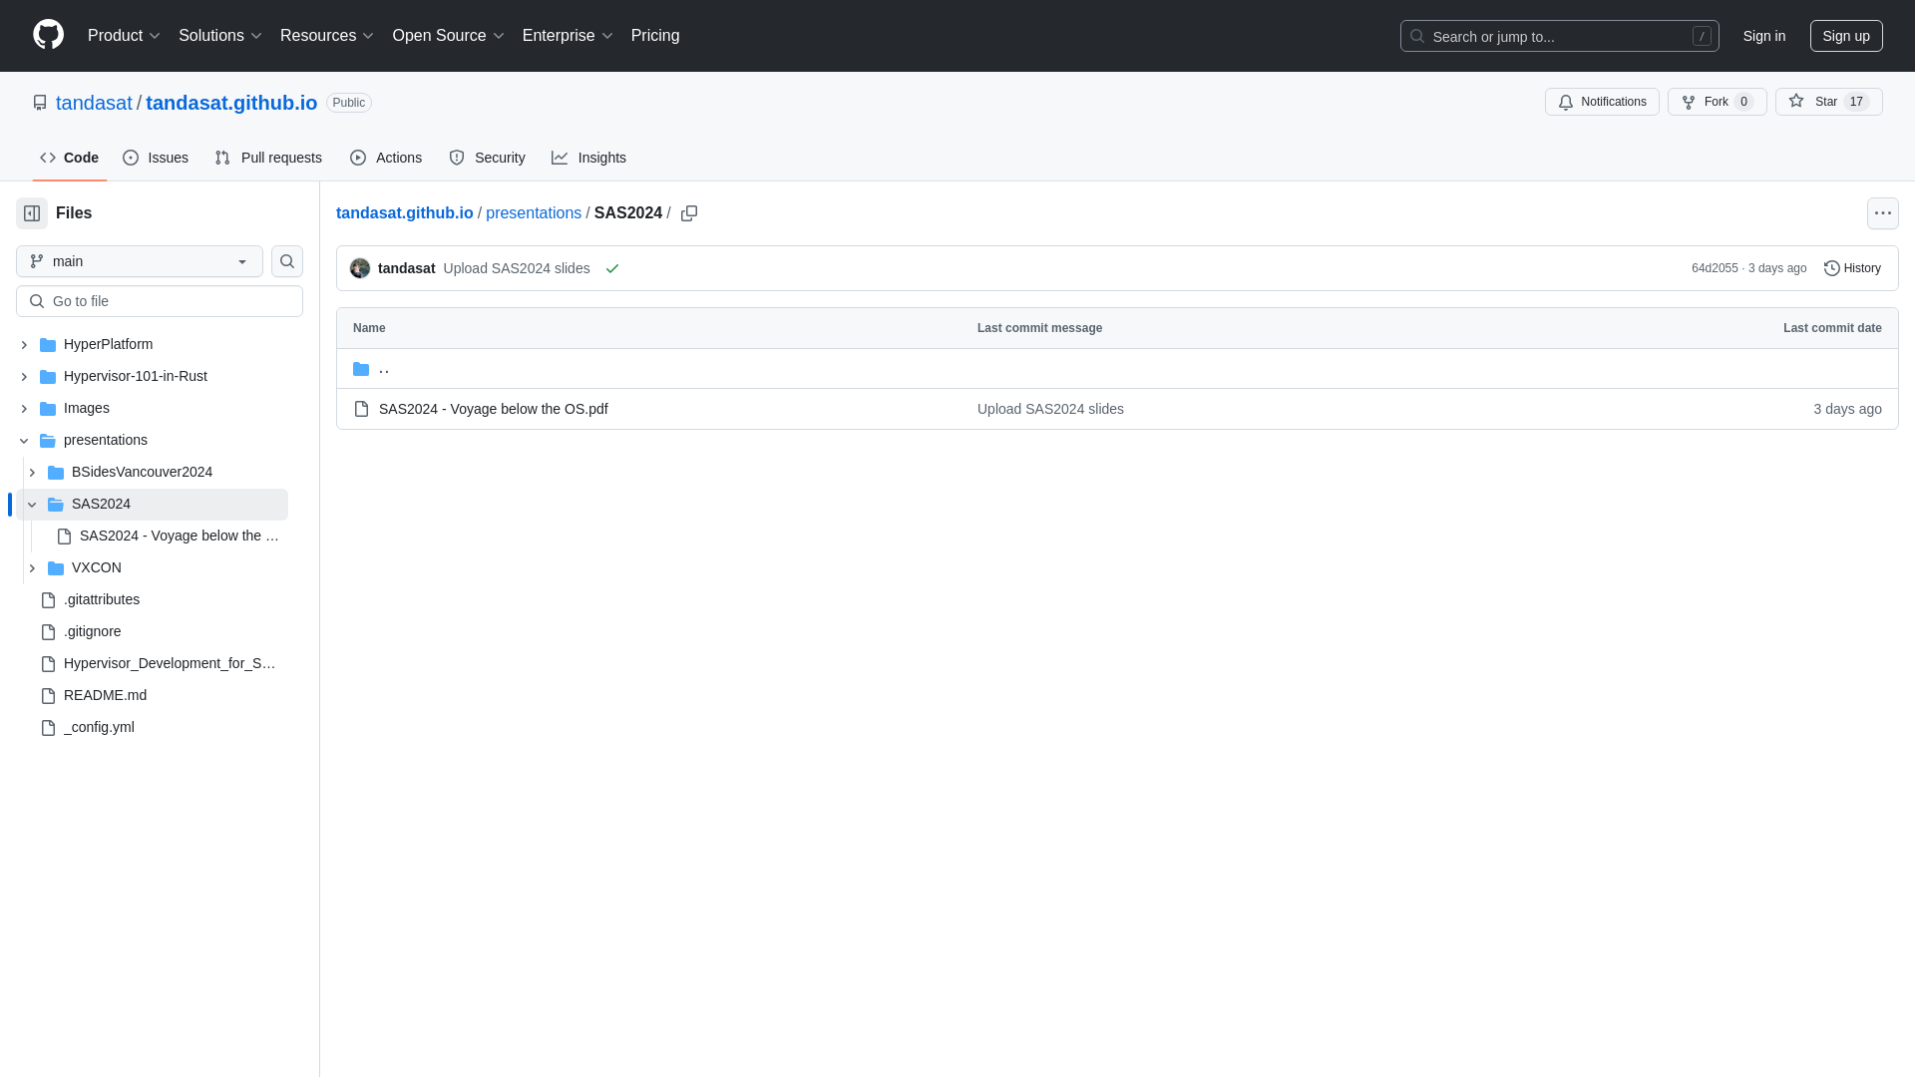Open tandasat owner link
This screenshot has width=1915, height=1077.
[x=94, y=103]
